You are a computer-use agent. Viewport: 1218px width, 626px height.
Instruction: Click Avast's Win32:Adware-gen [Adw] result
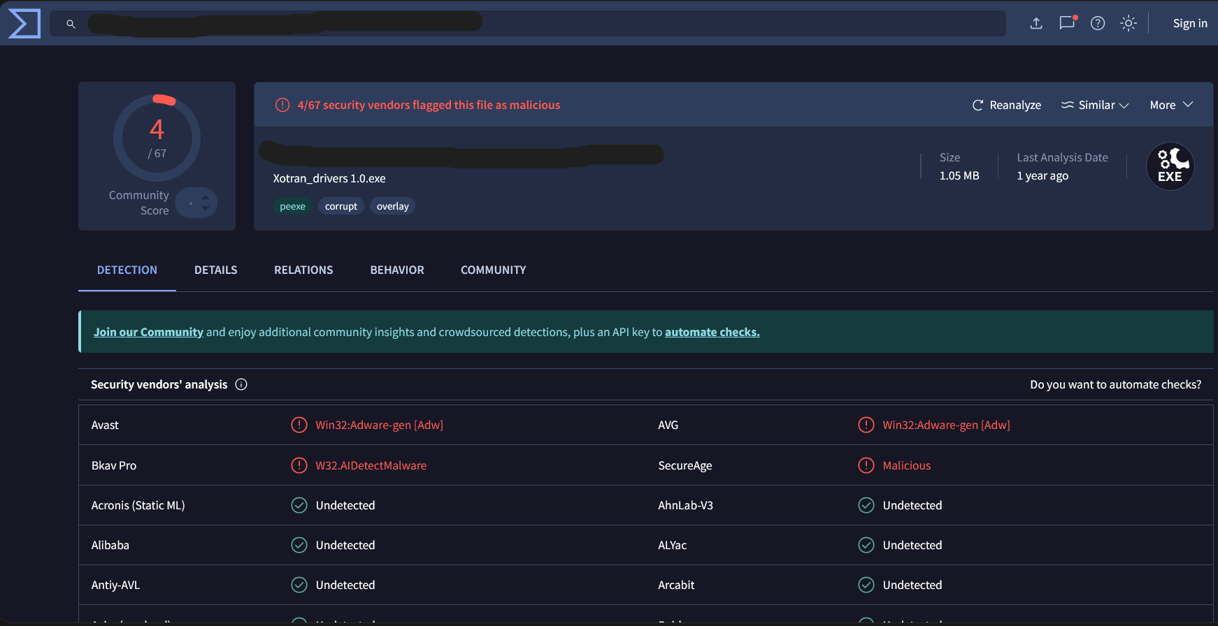pos(380,425)
